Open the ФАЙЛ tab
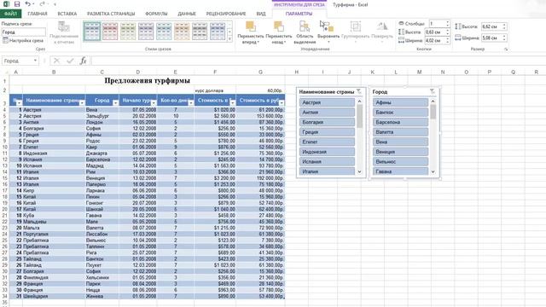This screenshot has width=546, height=307. pos(11,14)
